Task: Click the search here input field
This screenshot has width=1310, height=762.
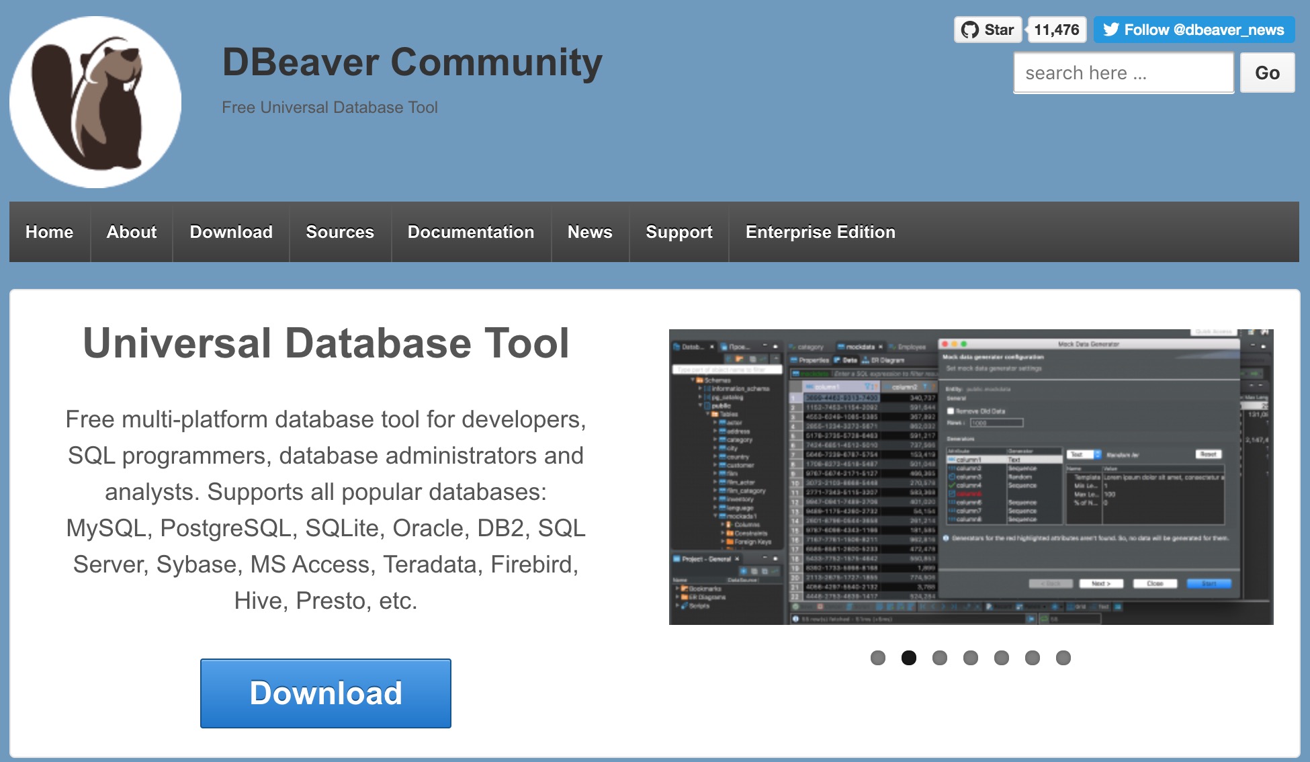Action: 1123,73
